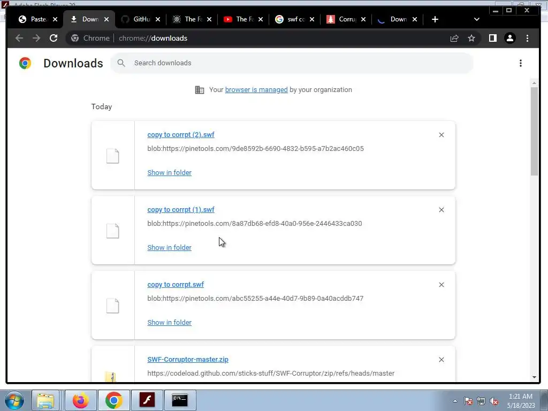Open the Downloads page more actions menu
This screenshot has height=411, width=548.
[x=521, y=63]
